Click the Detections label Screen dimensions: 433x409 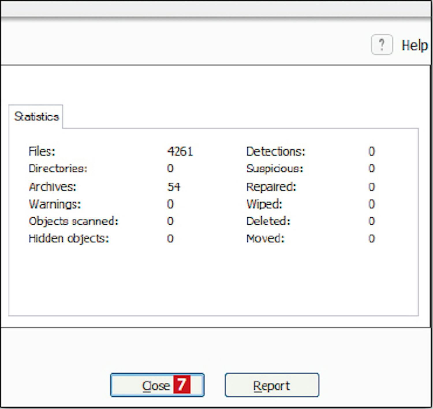pos(275,151)
